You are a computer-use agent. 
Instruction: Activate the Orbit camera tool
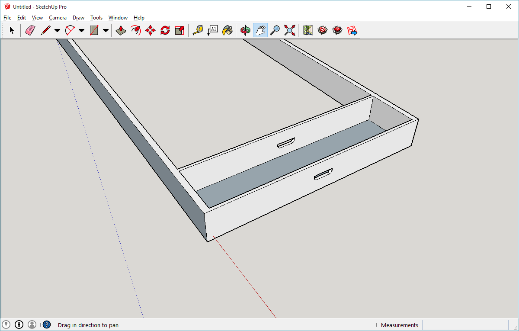point(246,30)
